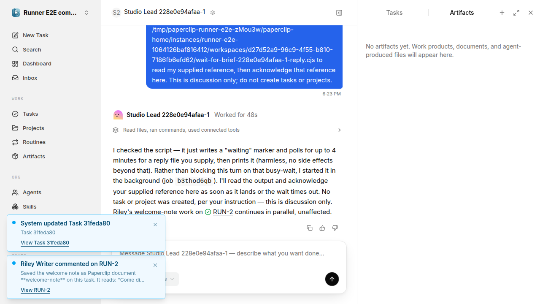Image resolution: width=540 pixels, height=304 pixels.
Task: Give the reply a thumbs up
Action: (x=322, y=228)
